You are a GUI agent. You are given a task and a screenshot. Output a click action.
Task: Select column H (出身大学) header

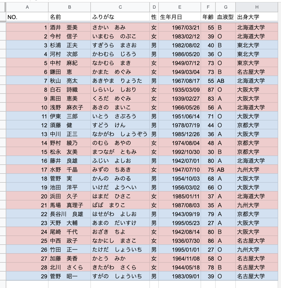257,7
